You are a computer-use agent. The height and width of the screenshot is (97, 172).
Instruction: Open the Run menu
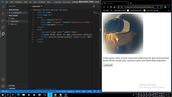pyautogui.click(x=35, y=2)
